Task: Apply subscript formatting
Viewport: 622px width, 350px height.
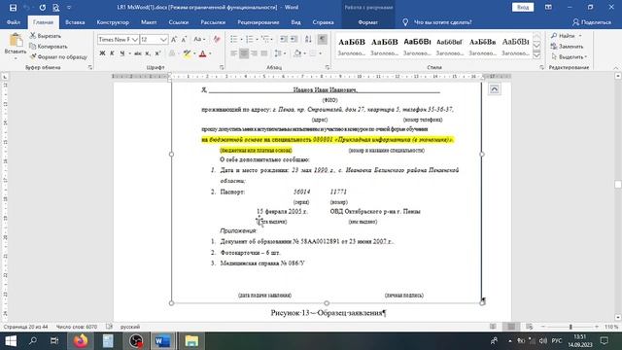Action: click(x=148, y=53)
